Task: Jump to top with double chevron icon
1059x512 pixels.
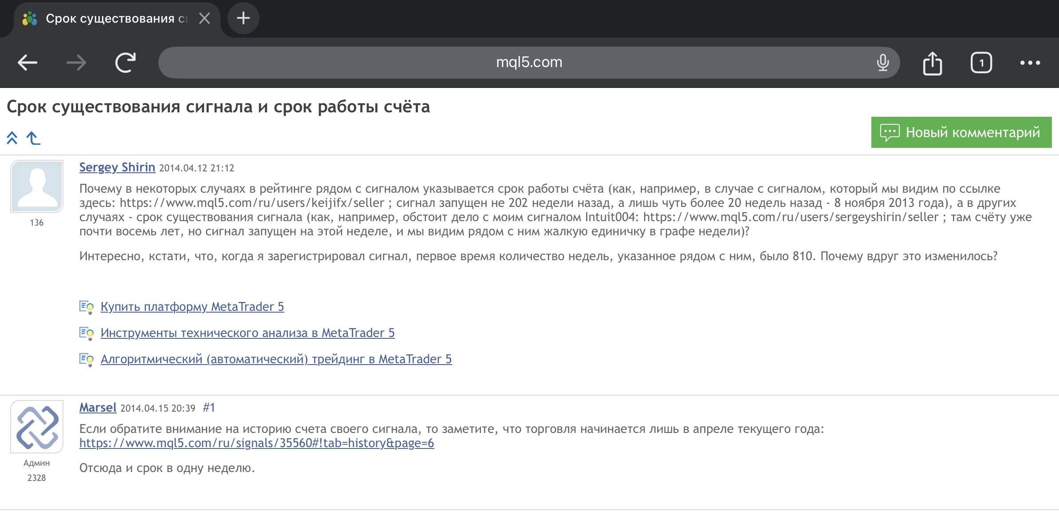Action: pyautogui.click(x=12, y=138)
